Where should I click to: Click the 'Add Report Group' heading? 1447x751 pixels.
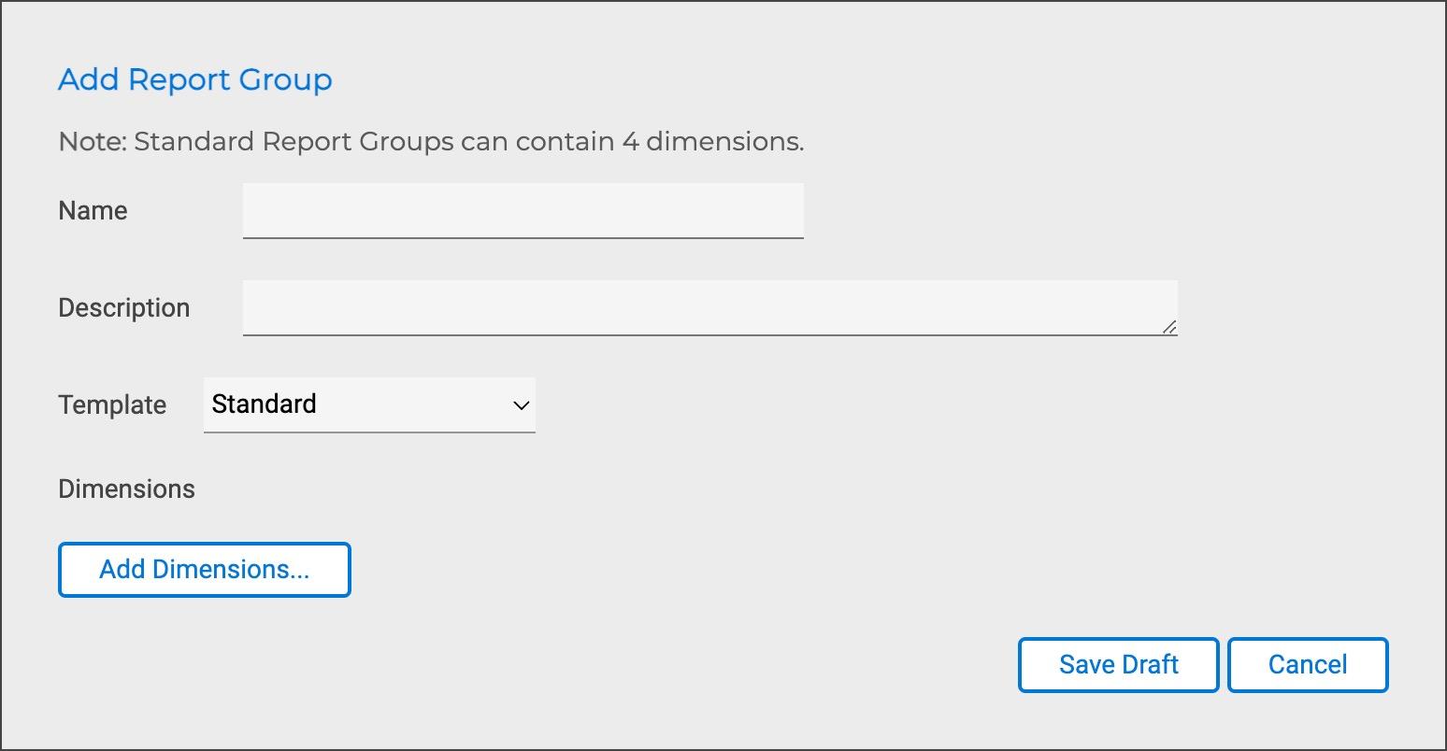click(x=194, y=80)
